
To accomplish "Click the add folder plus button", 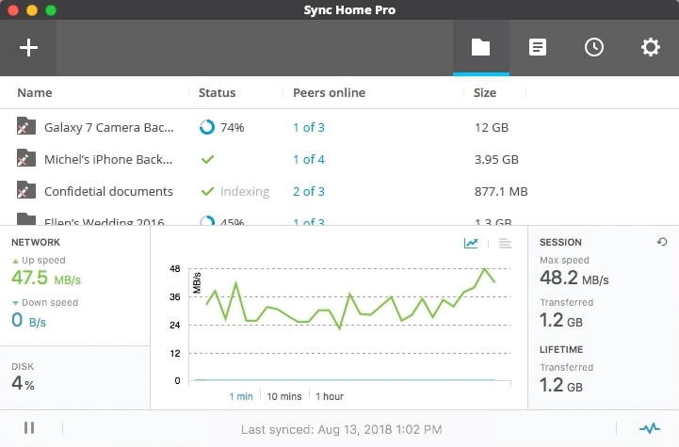I will pyautogui.click(x=28, y=47).
